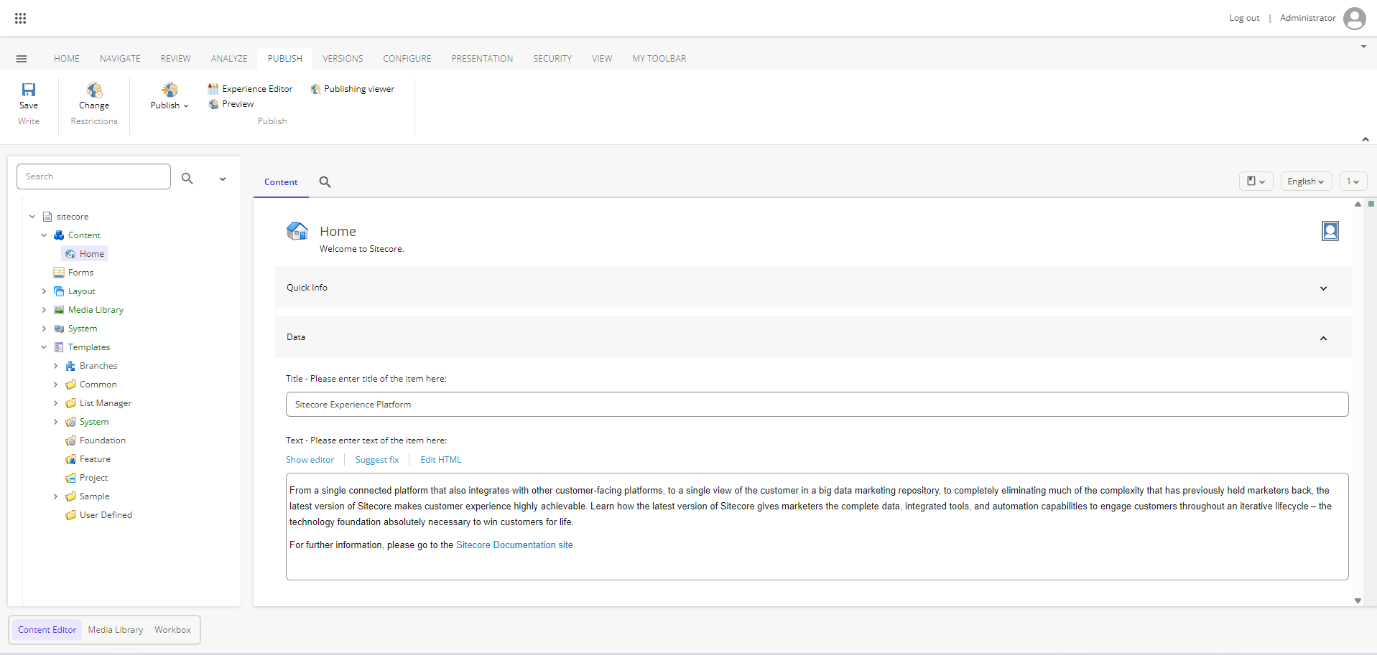Collapse the ribbon with the arrow at its corner
The width and height of the screenshot is (1377, 655).
pos(1365,139)
